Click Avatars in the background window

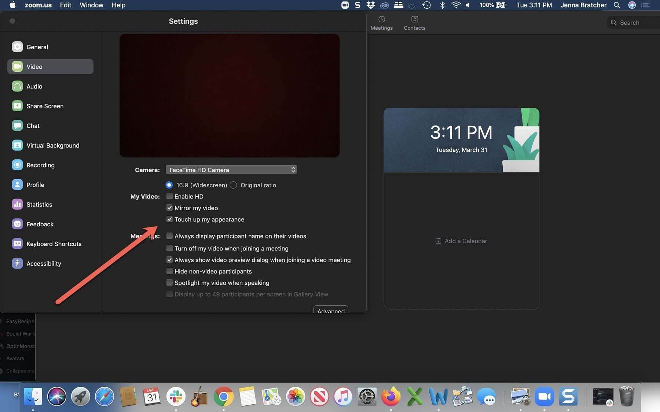(15, 359)
